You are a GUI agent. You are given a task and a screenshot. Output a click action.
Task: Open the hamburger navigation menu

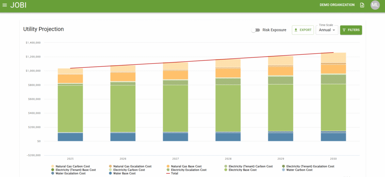[5, 5]
